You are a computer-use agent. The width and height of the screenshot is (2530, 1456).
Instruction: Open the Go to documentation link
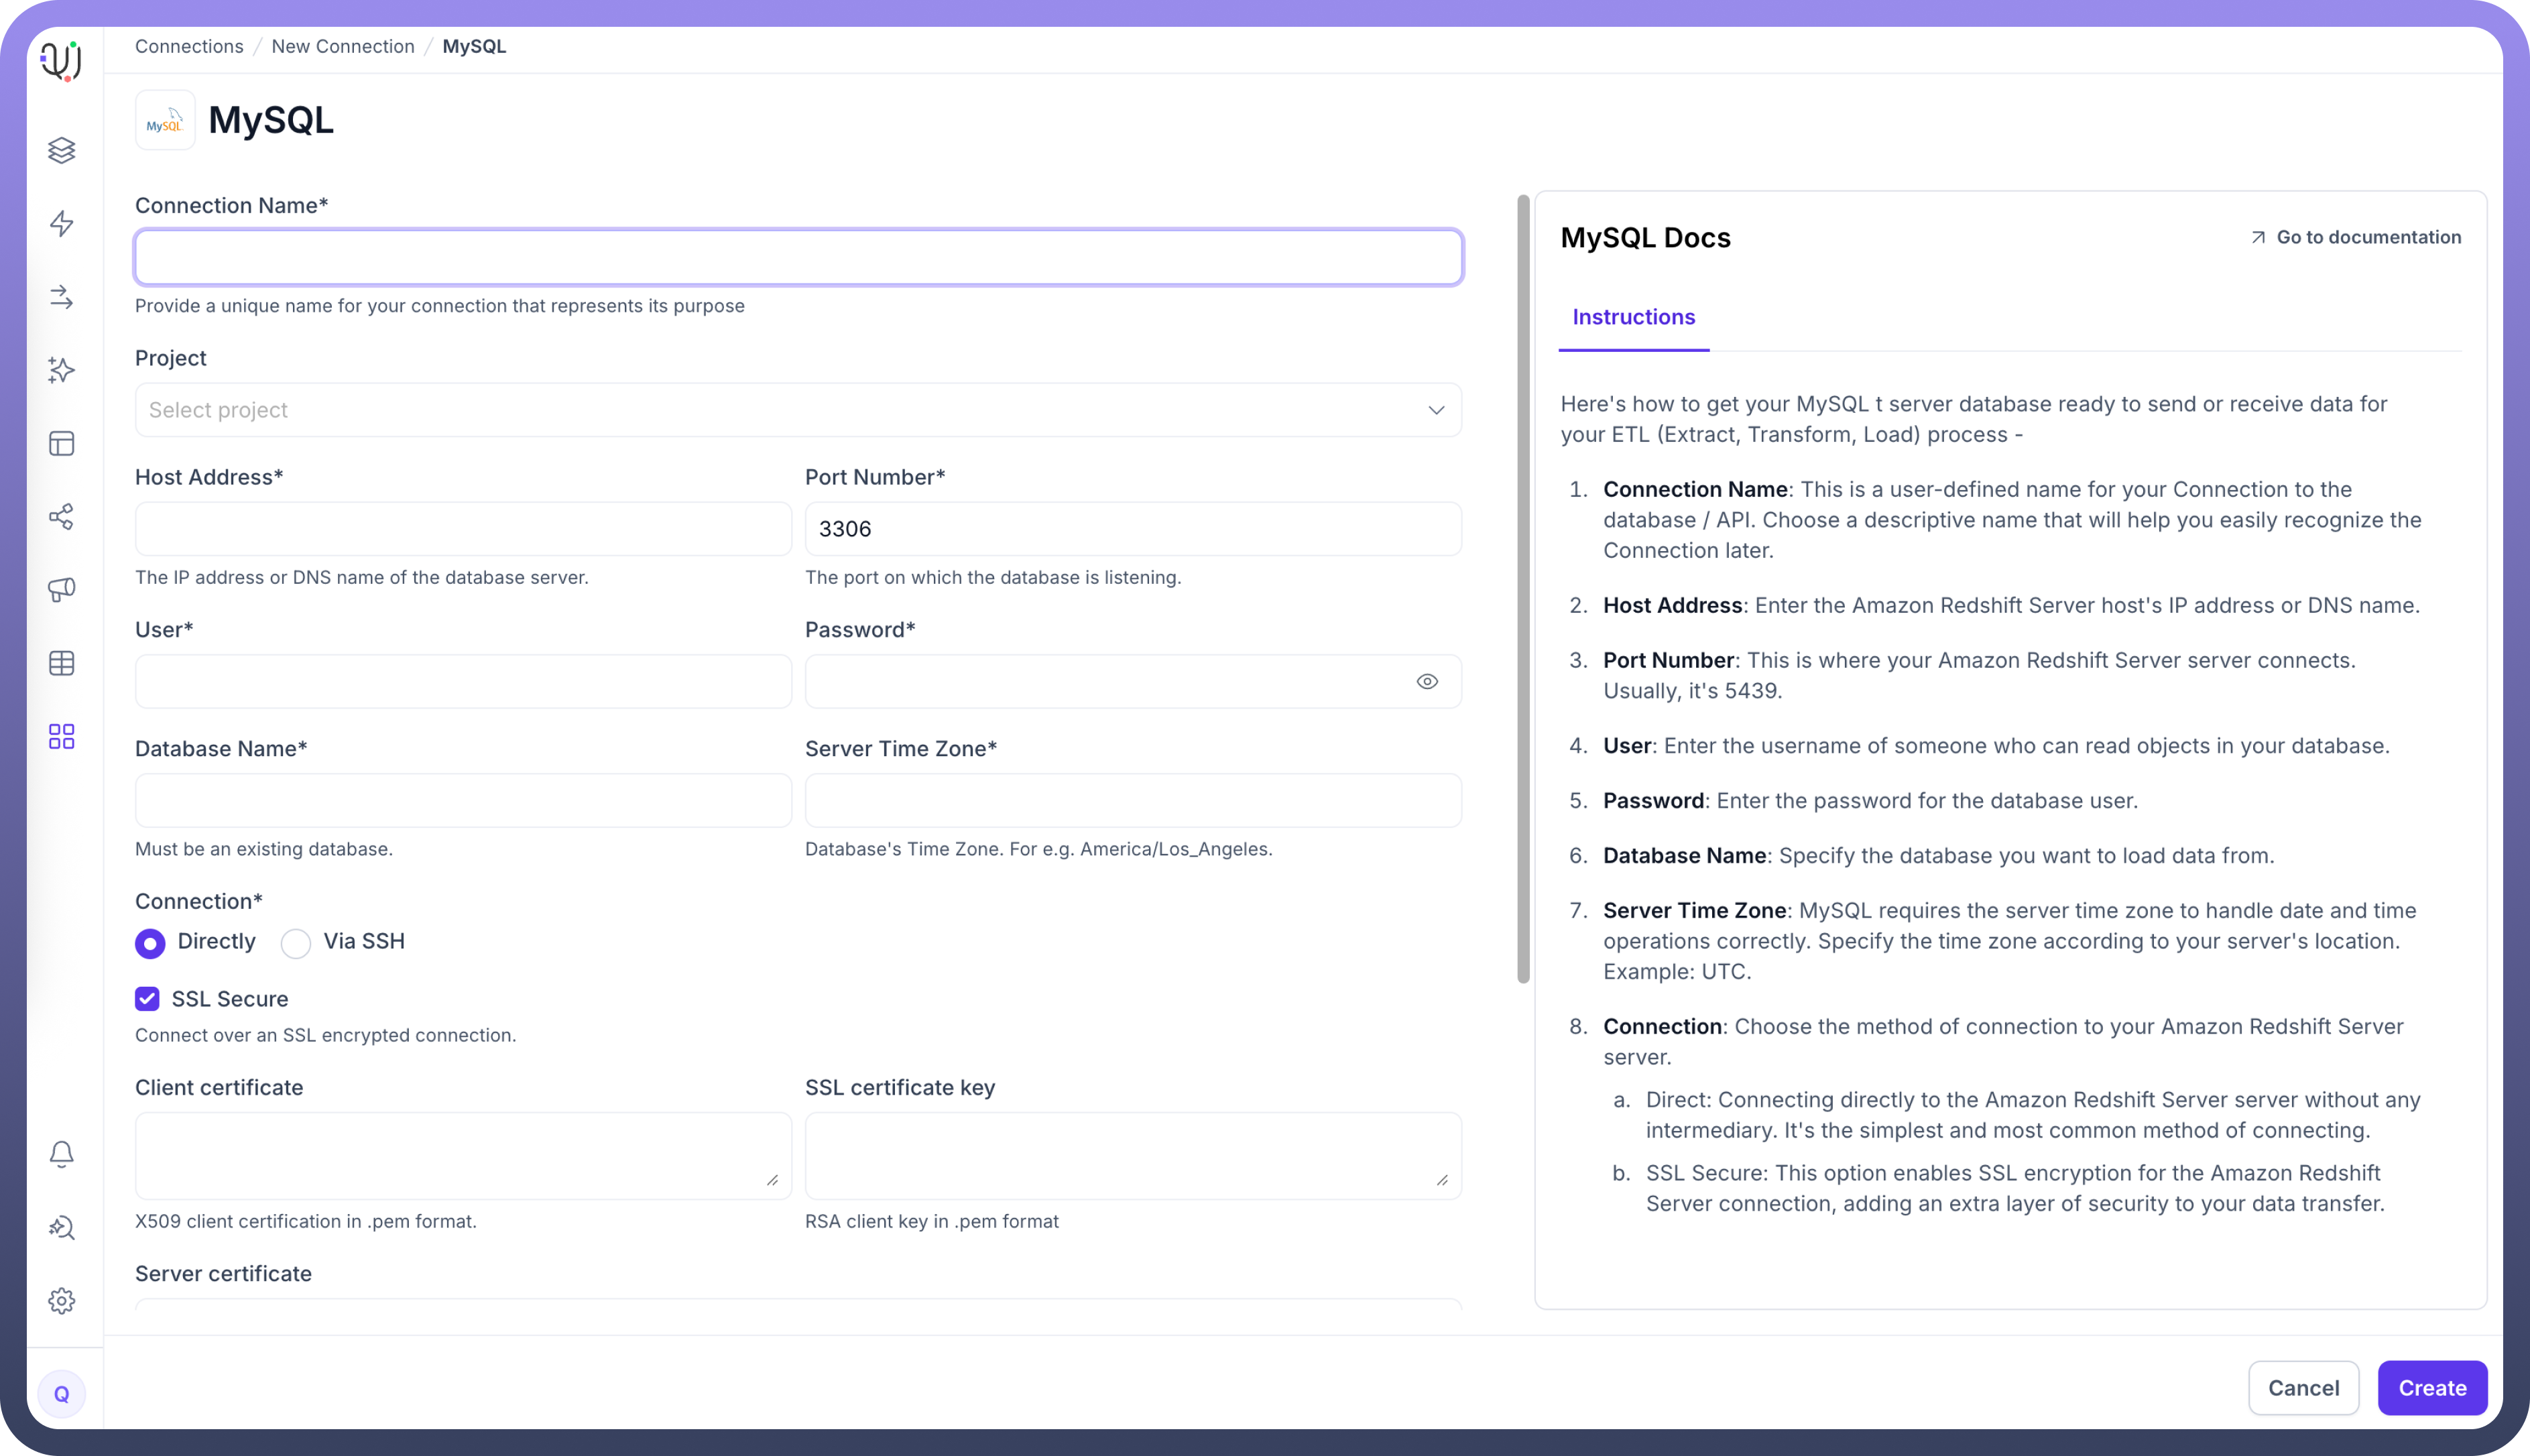(x=2356, y=237)
